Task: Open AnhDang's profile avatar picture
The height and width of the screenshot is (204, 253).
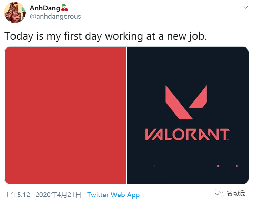Action: point(15,13)
